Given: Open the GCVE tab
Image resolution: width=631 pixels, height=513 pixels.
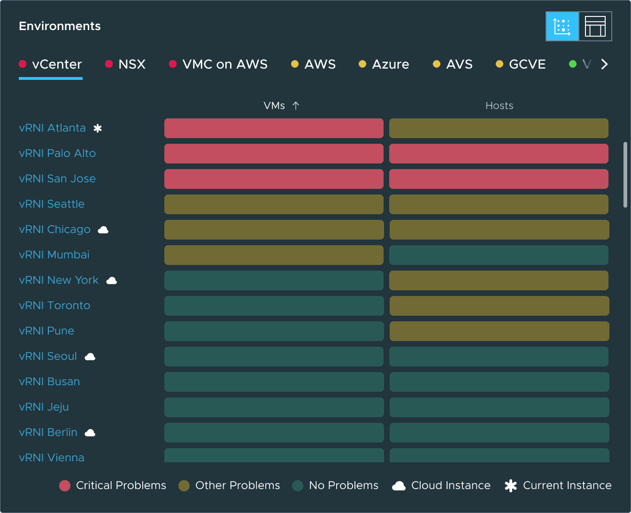Looking at the screenshot, I should (x=521, y=64).
